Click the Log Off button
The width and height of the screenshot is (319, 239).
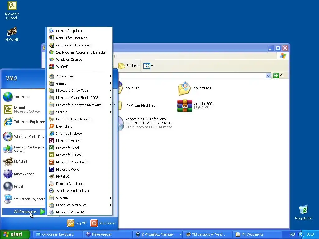[77, 223]
